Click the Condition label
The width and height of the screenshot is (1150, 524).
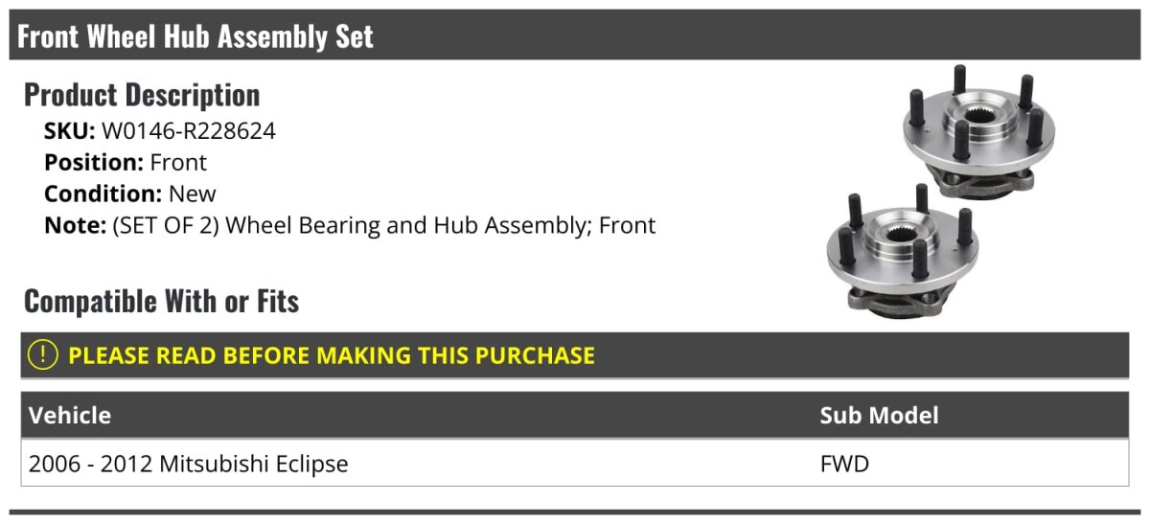coord(103,194)
